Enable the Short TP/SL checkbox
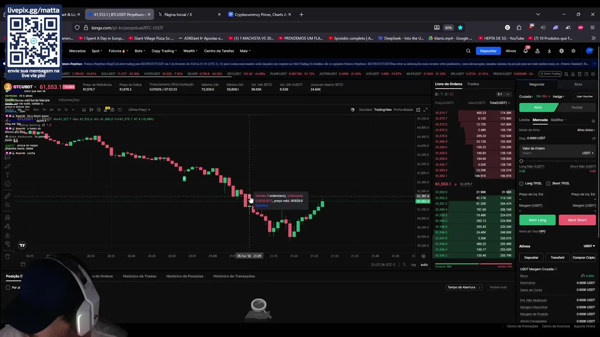 548,183
